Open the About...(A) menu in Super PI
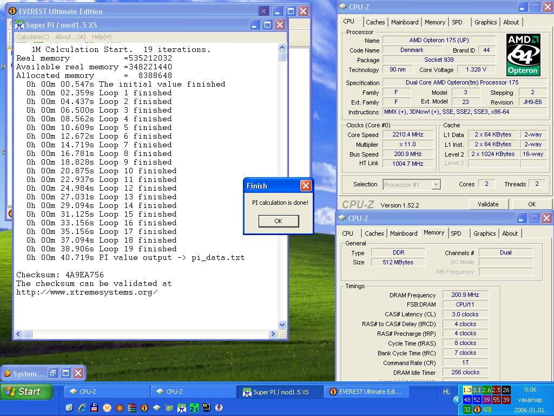The image size is (554, 416). pyautogui.click(x=70, y=37)
